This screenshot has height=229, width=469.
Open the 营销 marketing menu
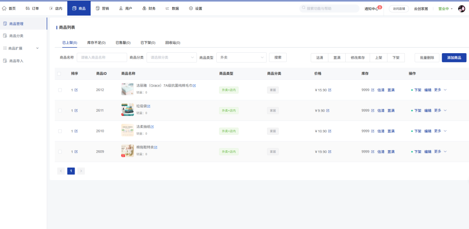tap(102, 8)
